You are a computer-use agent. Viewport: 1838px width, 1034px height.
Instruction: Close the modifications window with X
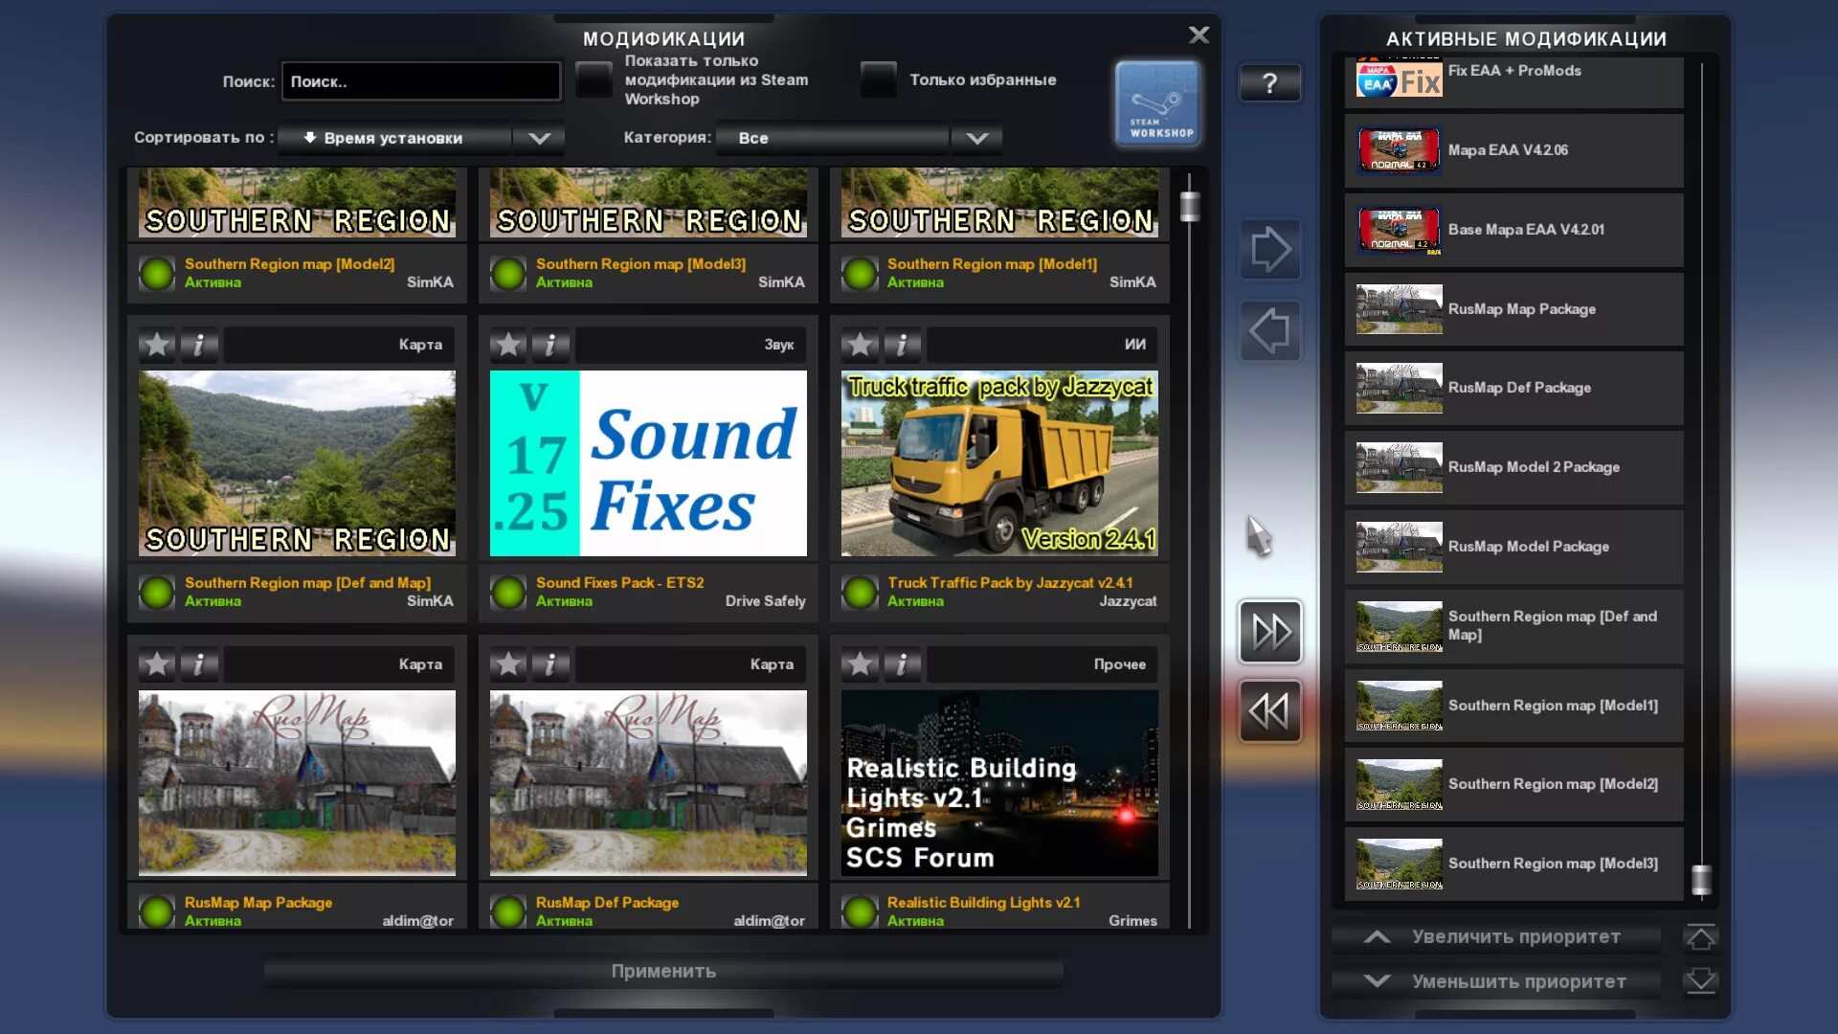[1199, 35]
